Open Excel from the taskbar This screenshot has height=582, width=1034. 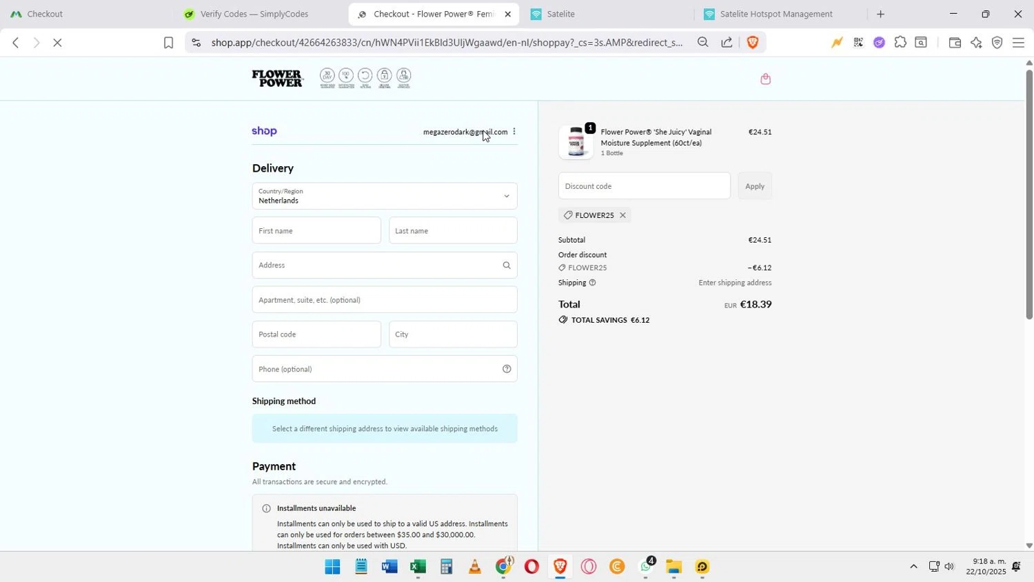point(418,568)
